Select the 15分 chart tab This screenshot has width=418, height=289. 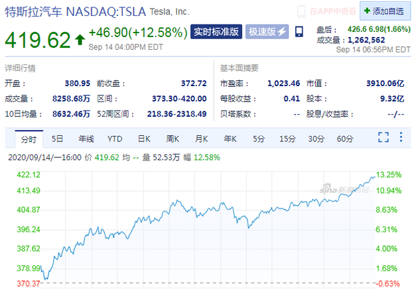tap(287, 139)
